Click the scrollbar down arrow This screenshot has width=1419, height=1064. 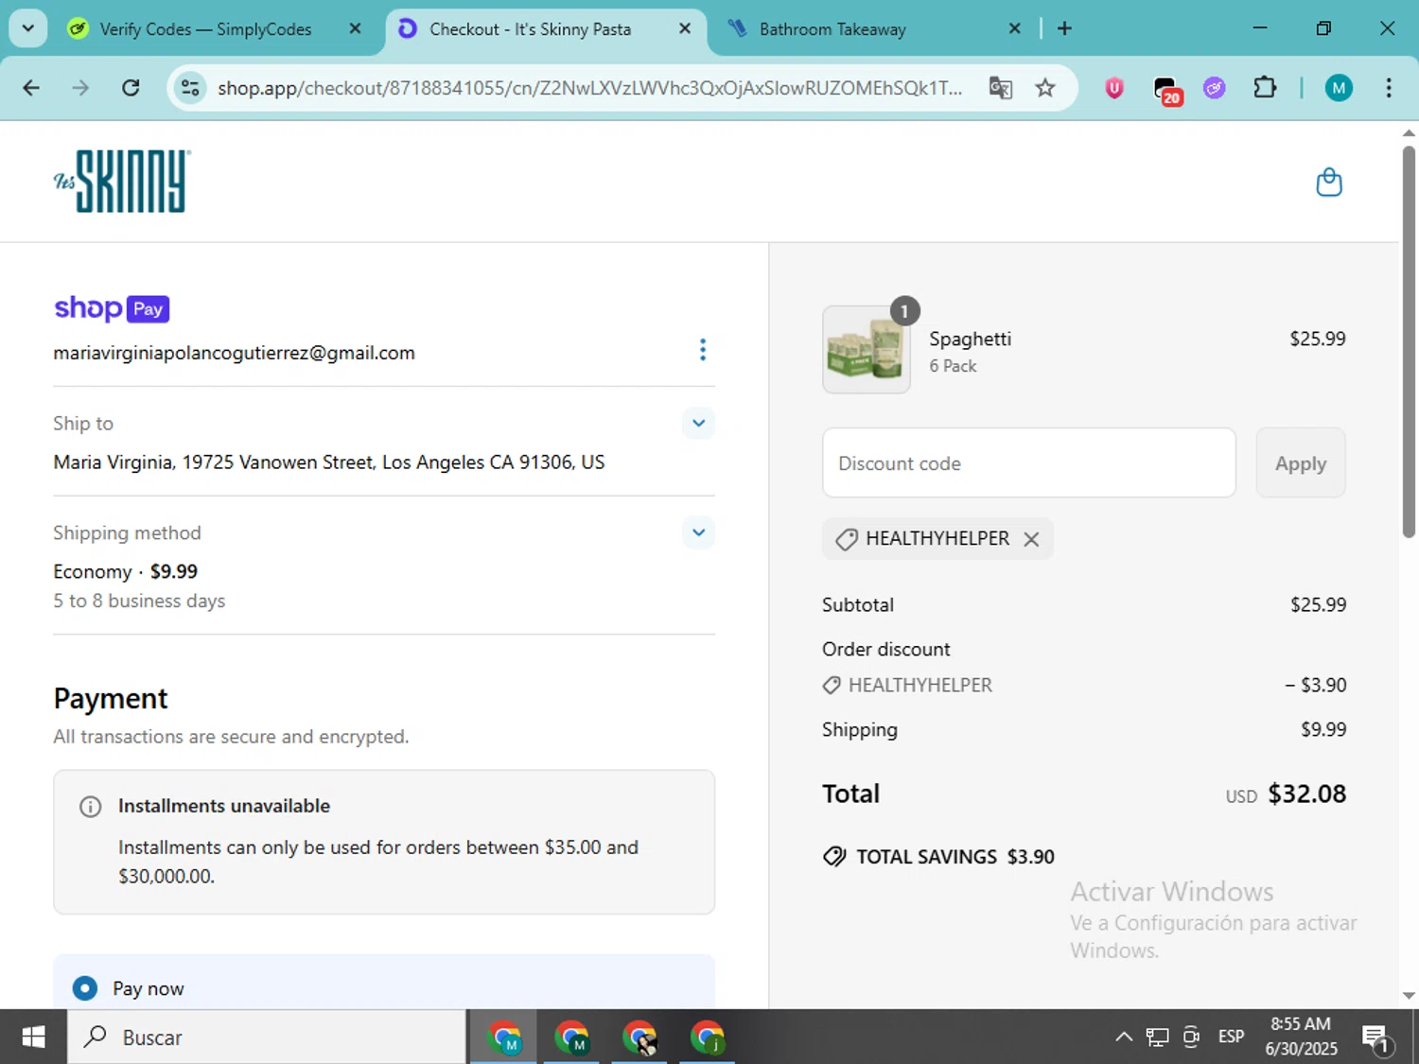1409,995
